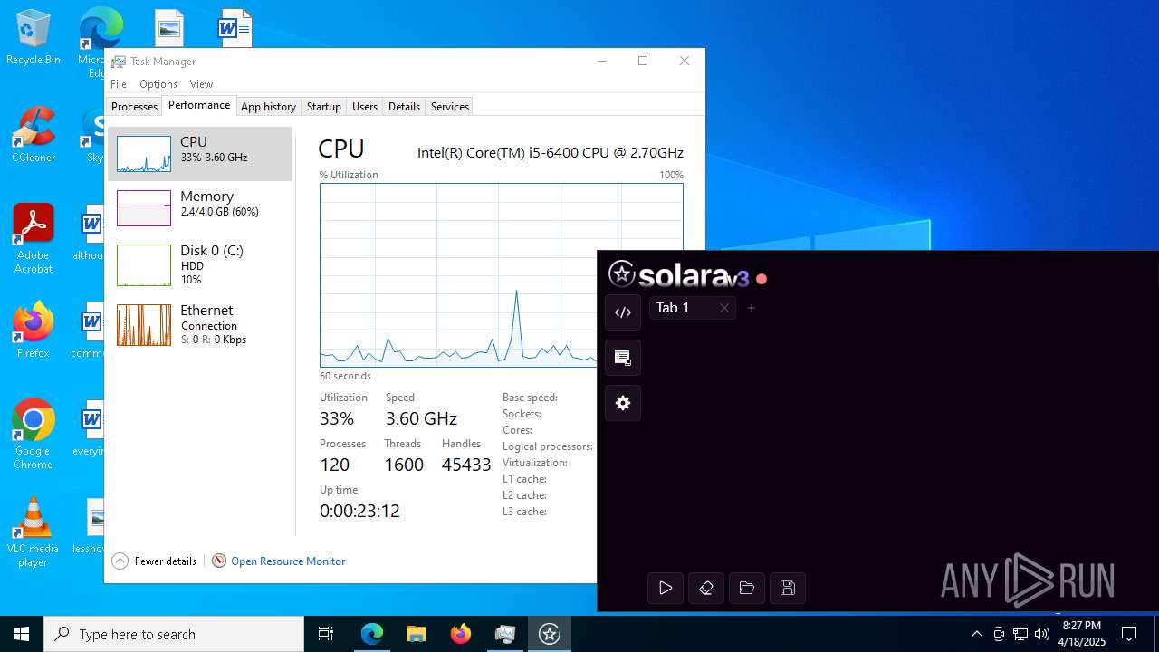Open Task View on the taskbar
Viewport: 1159px width, 652px height.
(326, 634)
